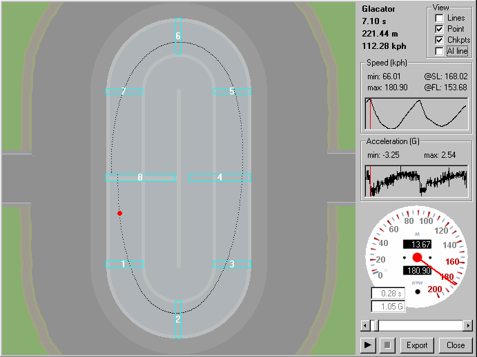Click the @FL: 153.68 value

point(446,88)
